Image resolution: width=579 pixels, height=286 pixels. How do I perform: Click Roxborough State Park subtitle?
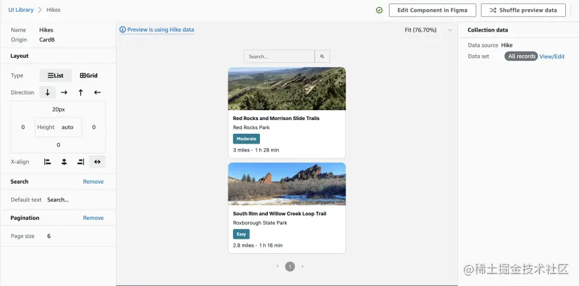click(260, 222)
